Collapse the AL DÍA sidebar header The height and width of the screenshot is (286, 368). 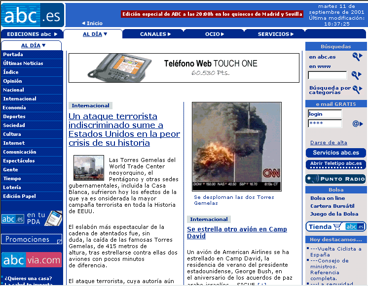[x=33, y=45]
